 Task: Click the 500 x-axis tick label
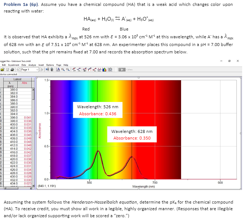coord(89,183)
